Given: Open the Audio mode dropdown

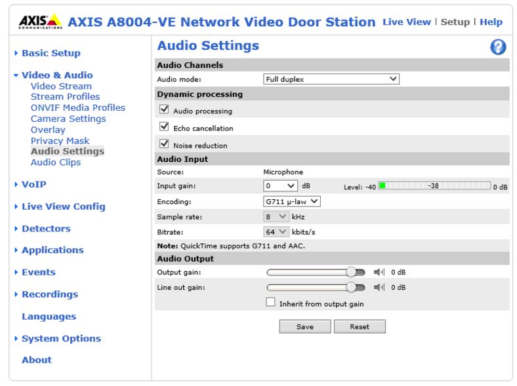Looking at the screenshot, I should coord(331,79).
